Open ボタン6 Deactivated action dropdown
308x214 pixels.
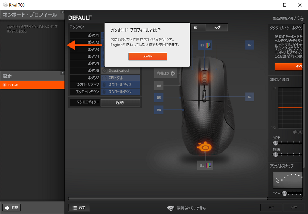click(121, 71)
